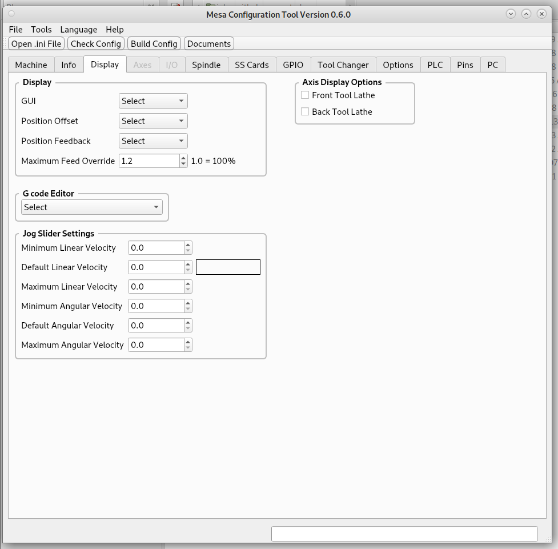Run the Check Config button

[96, 44]
